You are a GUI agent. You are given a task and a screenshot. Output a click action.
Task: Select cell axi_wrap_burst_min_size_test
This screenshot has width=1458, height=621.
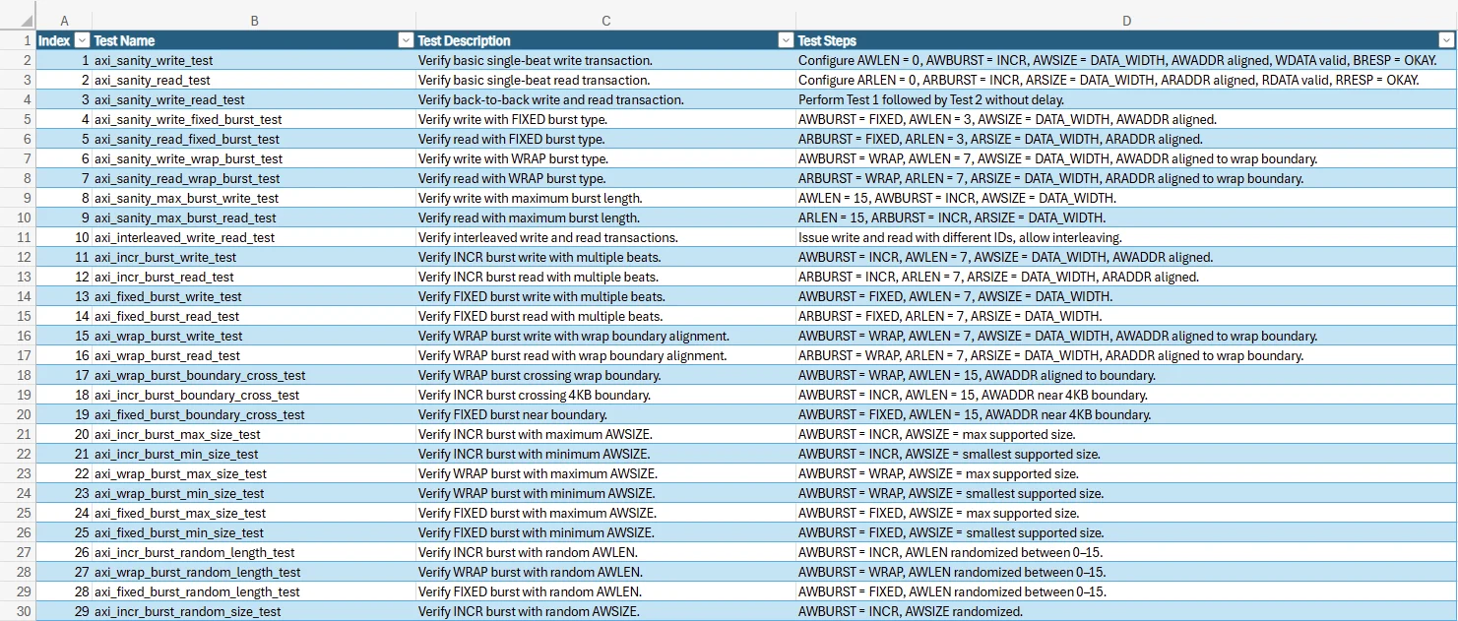[254, 493]
